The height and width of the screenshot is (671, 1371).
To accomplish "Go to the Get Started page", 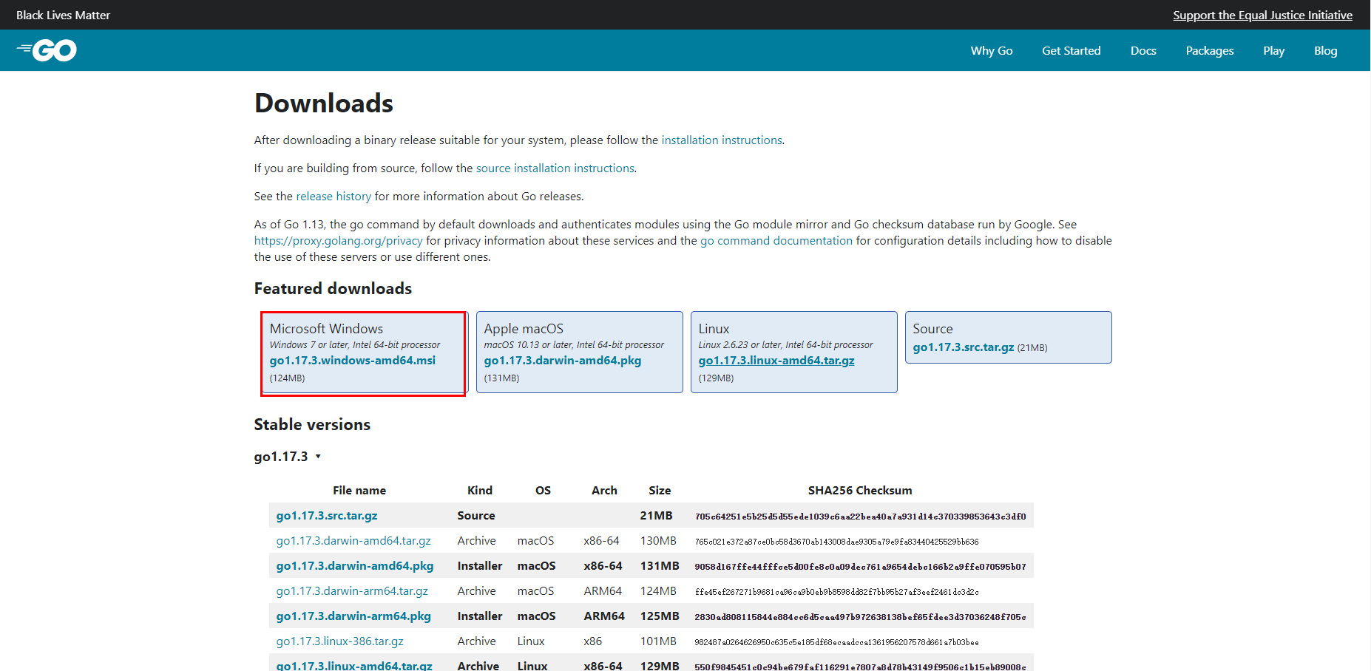I will 1072,50.
